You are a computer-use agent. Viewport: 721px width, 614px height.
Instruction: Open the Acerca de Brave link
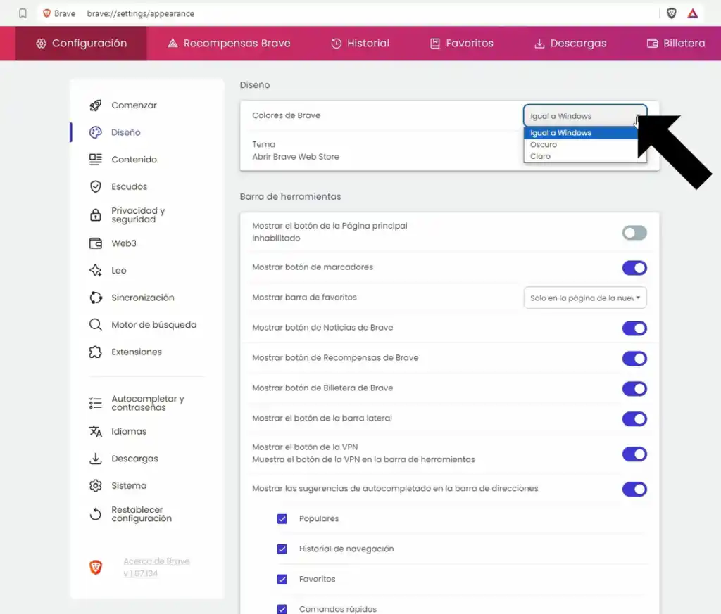[x=156, y=567]
